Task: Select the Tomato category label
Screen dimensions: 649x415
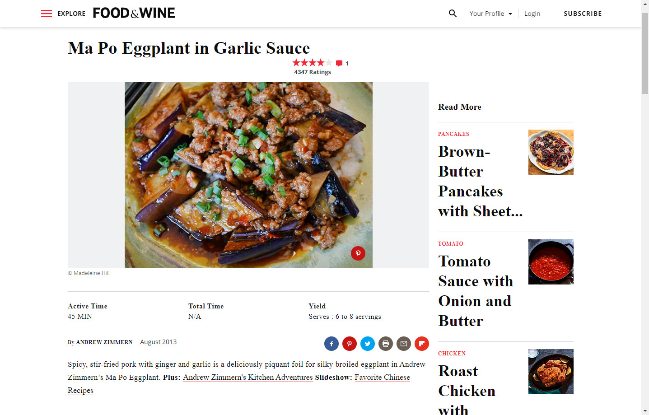Action: pos(451,244)
